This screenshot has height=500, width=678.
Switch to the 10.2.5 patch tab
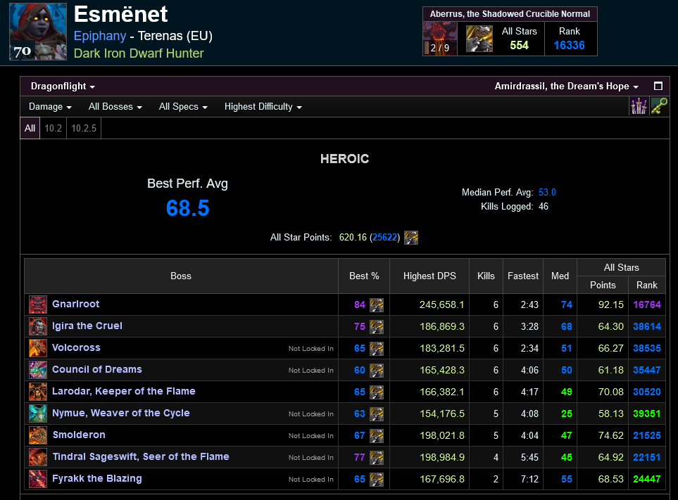point(84,128)
